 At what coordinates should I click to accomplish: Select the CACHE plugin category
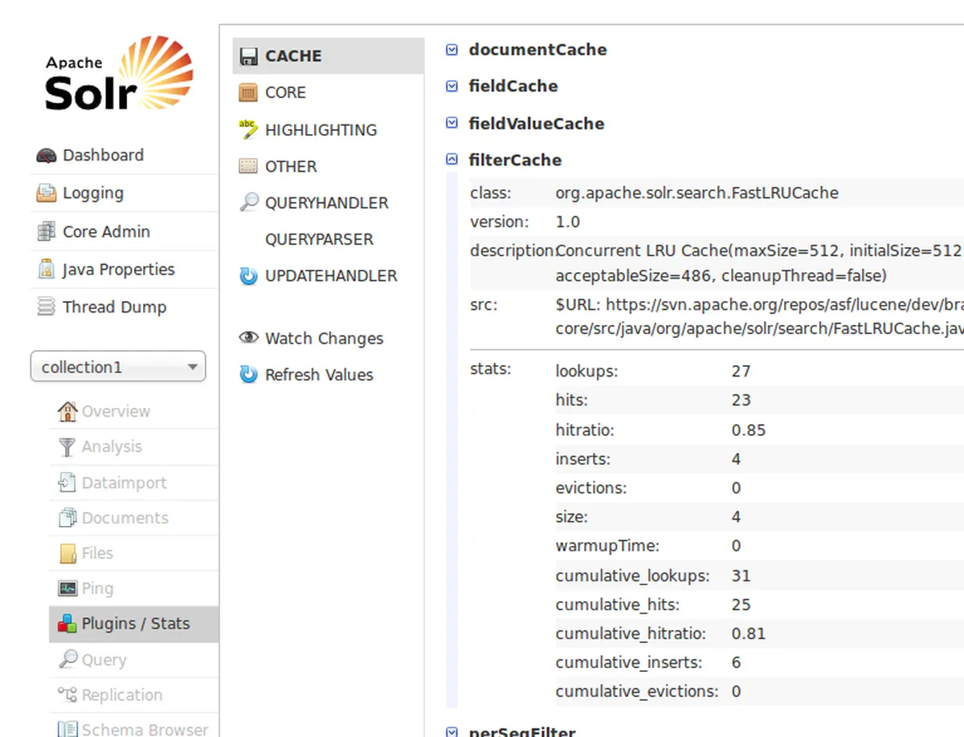pos(329,56)
